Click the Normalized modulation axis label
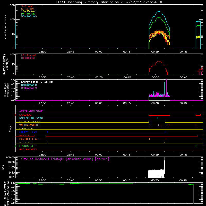This screenshot has width=206, height=206. [x=6, y=90]
